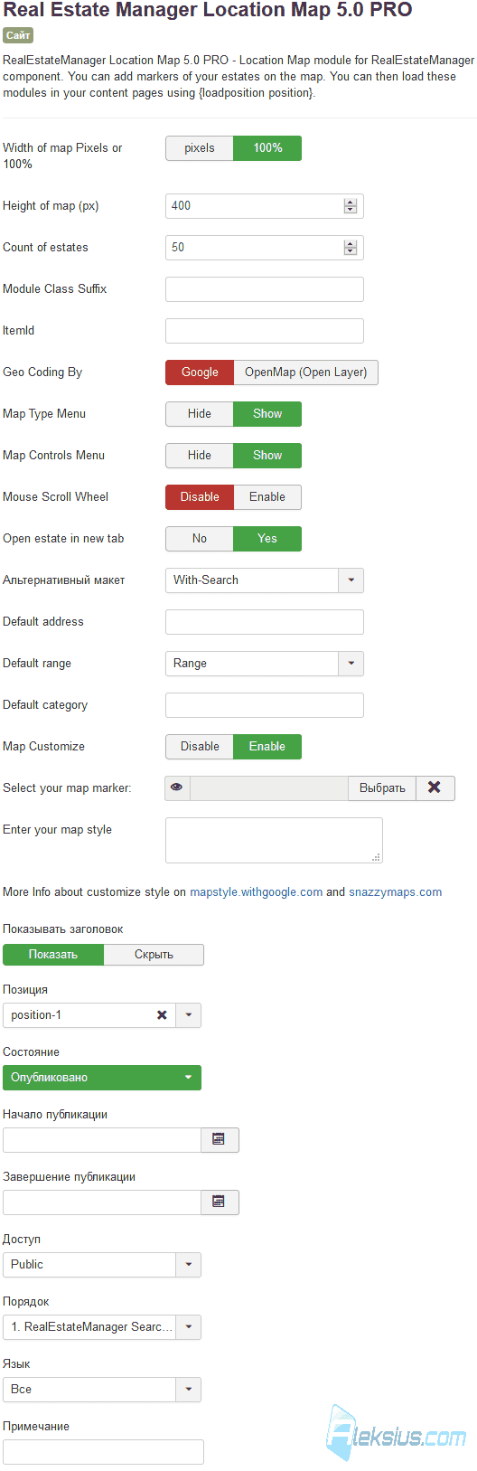Open snazzymaps.com link

pyautogui.click(x=396, y=892)
